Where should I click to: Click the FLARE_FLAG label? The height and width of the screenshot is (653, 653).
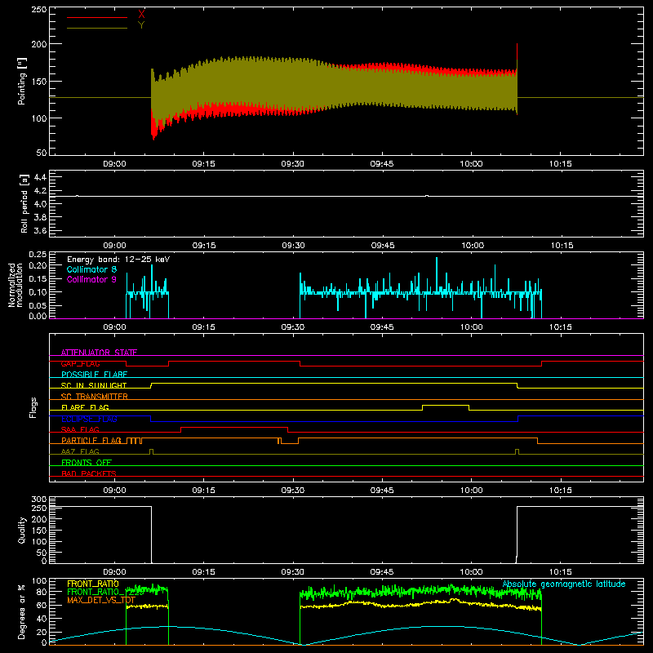[x=85, y=407]
